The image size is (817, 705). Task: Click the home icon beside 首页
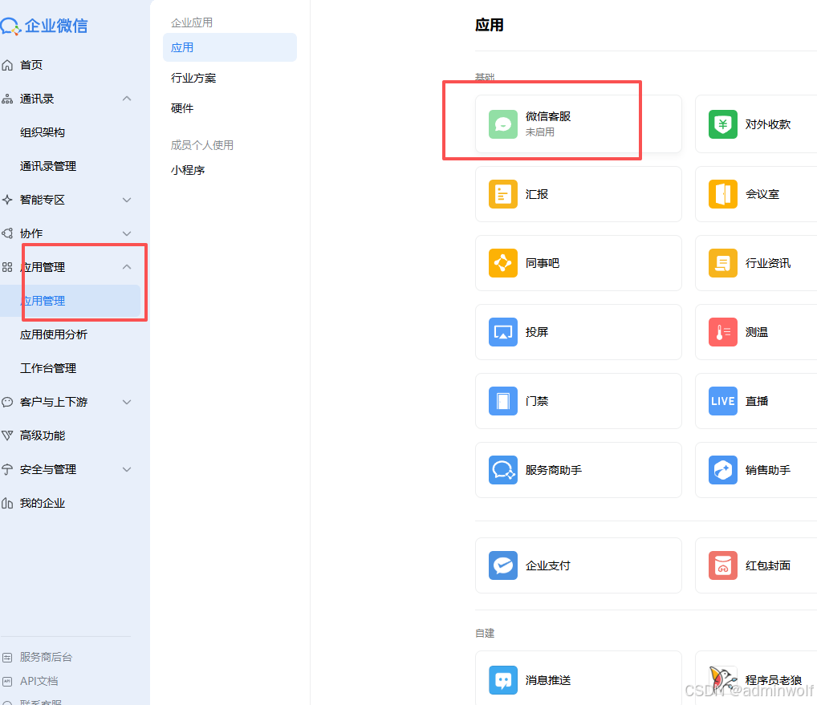(7, 65)
